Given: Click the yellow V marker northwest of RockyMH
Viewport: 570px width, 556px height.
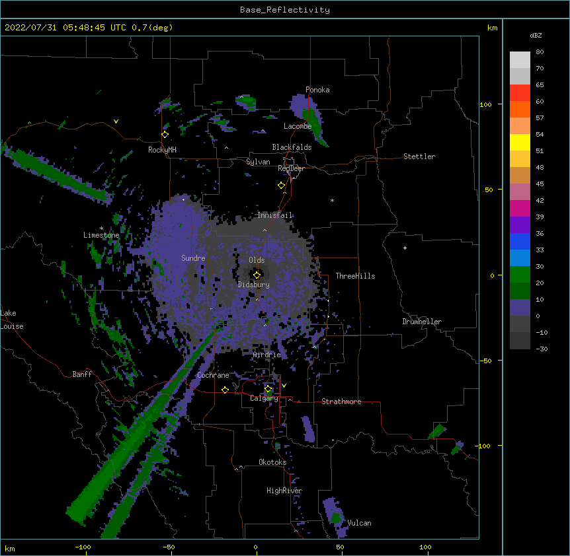Looking at the screenshot, I should (116, 122).
